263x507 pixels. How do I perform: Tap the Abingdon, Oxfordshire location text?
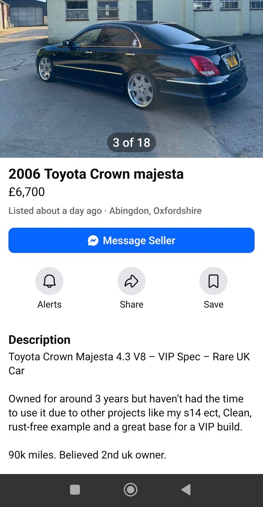tap(155, 211)
